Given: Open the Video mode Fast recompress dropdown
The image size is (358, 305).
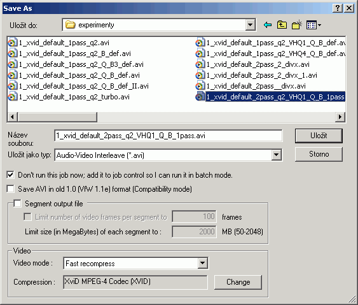Looking at the screenshot, I should click(202, 263).
